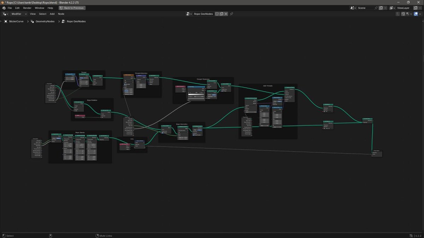Viewport: 424px width, 238px height.
Task: Open the Scene selector icon in the top bar
Action: [x=352, y=7]
